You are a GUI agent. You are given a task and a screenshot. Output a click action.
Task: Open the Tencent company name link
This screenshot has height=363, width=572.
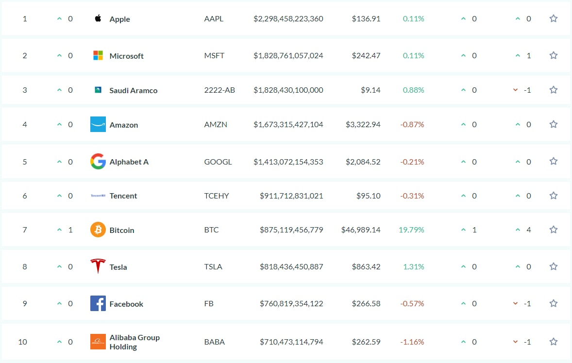(123, 196)
